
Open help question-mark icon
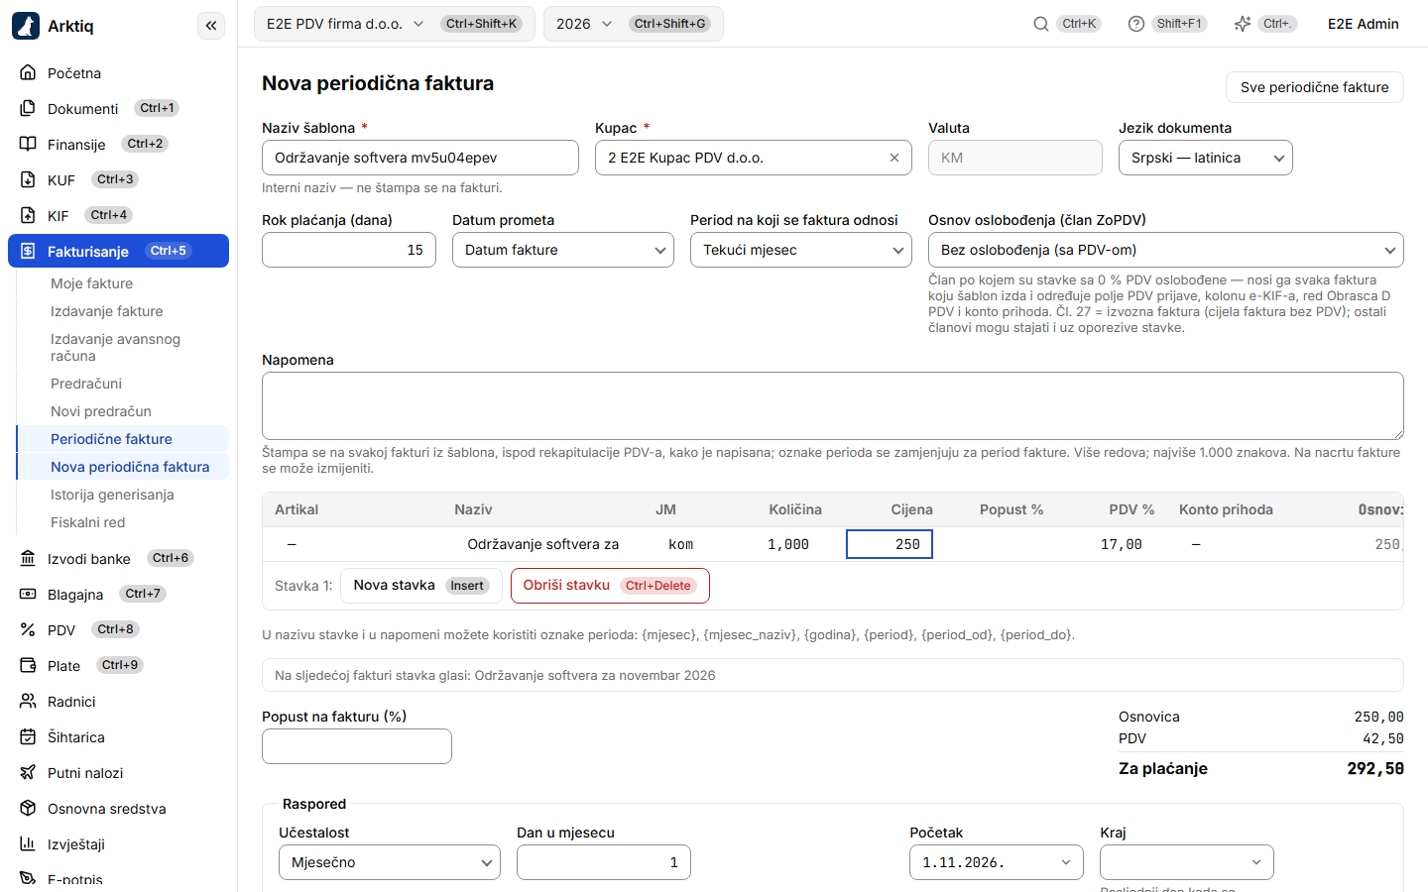coord(1136,24)
